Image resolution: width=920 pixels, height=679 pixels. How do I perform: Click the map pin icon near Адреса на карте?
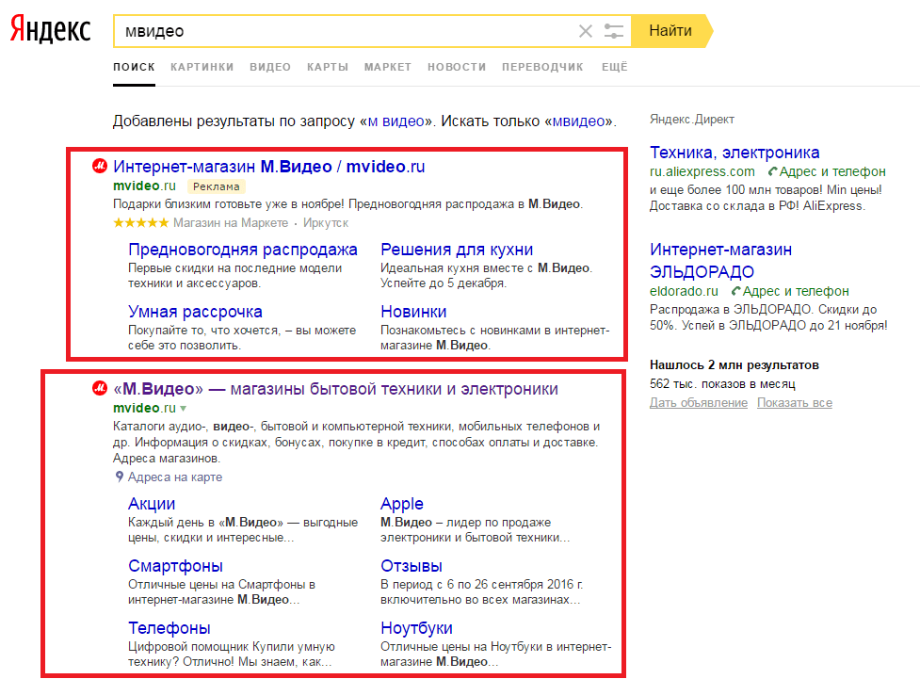coord(119,477)
